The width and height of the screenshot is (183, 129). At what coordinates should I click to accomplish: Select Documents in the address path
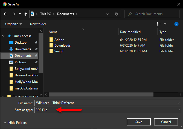pyautogui.click(x=65, y=14)
